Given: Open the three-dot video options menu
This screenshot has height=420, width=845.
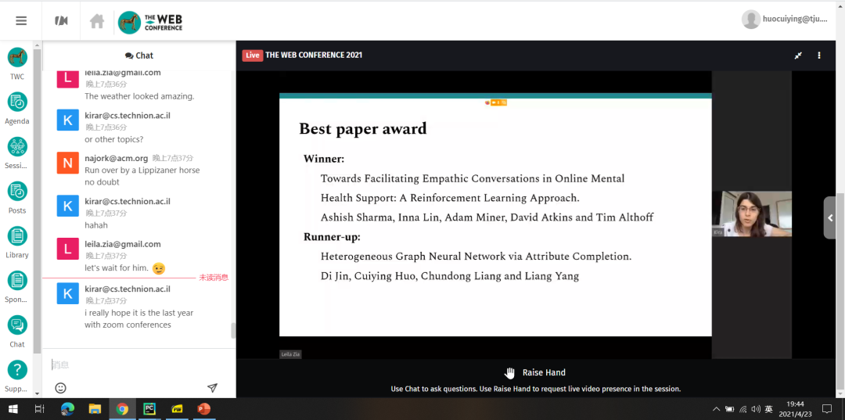Looking at the screenshot, I should pos(819,56).
